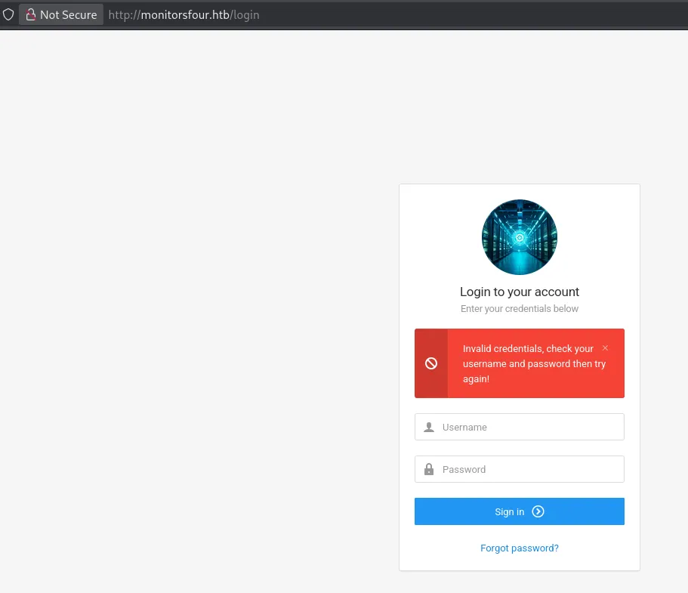Dismiss the invalid credentials alert with the X
The width and height of the screenshot is (688, 593).
click(x=605, y=348)
